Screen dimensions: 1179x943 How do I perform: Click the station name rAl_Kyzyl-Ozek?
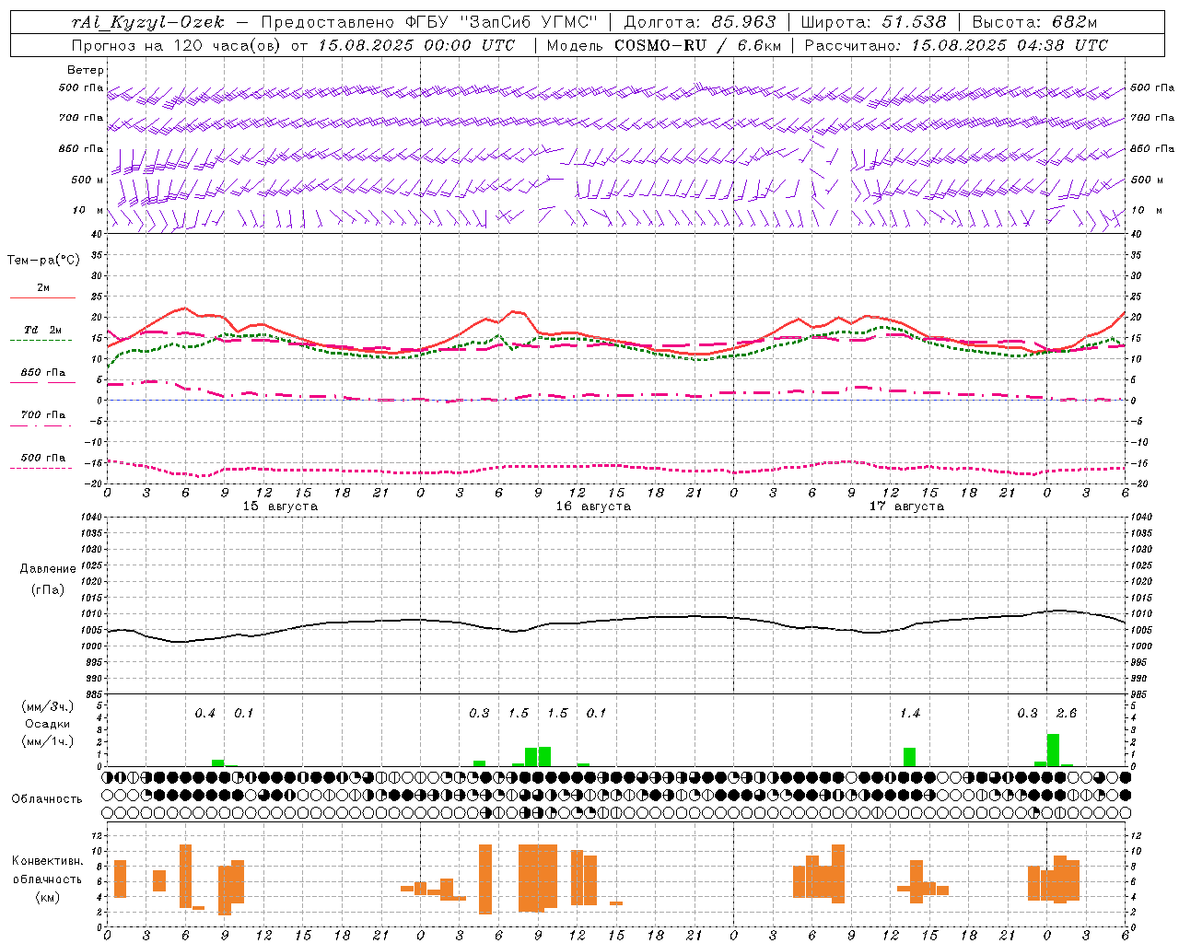point(148,22)
